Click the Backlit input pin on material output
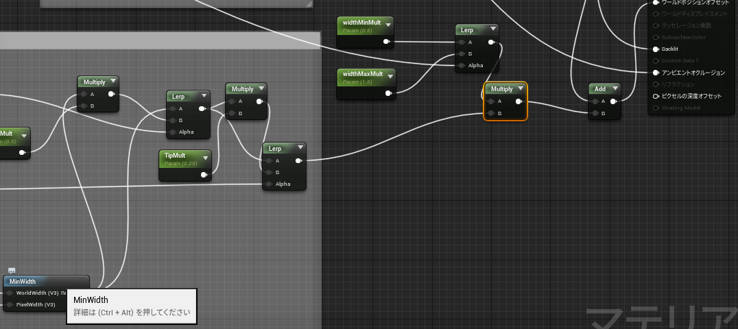 [x=656, y=49]
